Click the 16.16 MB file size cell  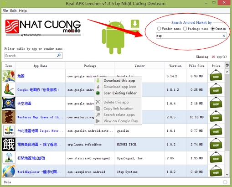point(196,117)
